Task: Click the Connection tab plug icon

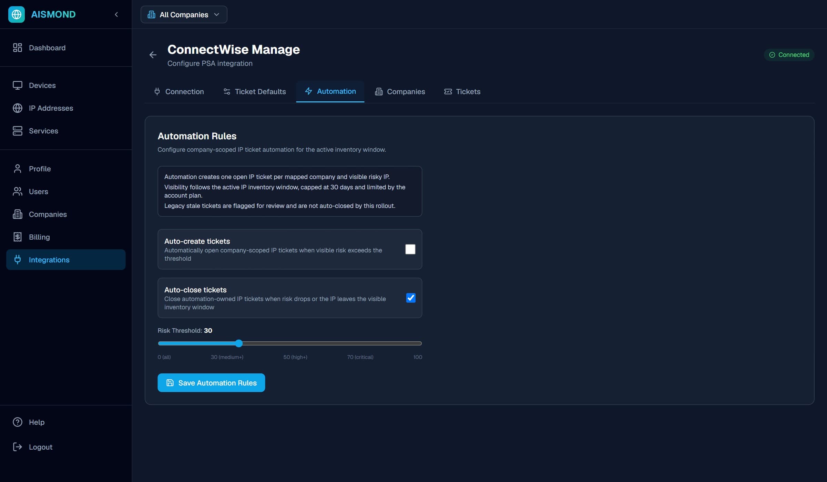Action: [157, 92]
